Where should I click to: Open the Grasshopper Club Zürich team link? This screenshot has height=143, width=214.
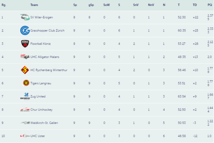(x=48, y=31)
